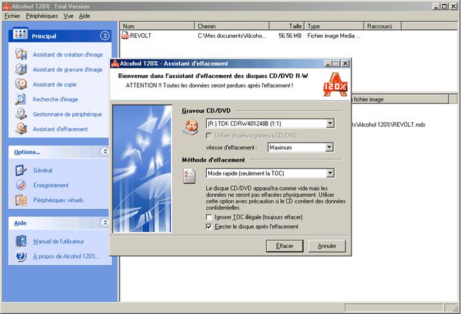The height and width of the screenshot is (314, 461).
Task: Open the Aide menu in menu bar
Action: [x=84, y=16]
